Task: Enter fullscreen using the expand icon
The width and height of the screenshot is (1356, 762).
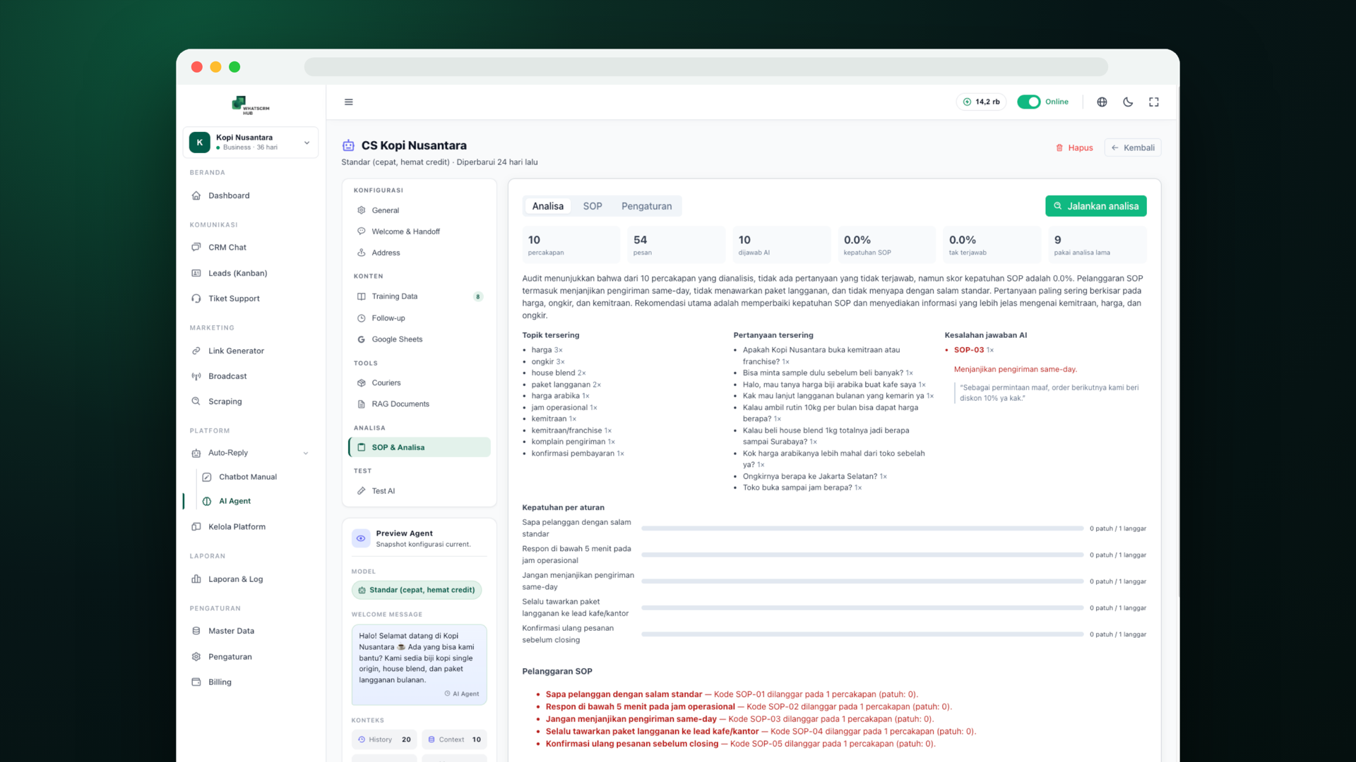Action: (1154, 102)
